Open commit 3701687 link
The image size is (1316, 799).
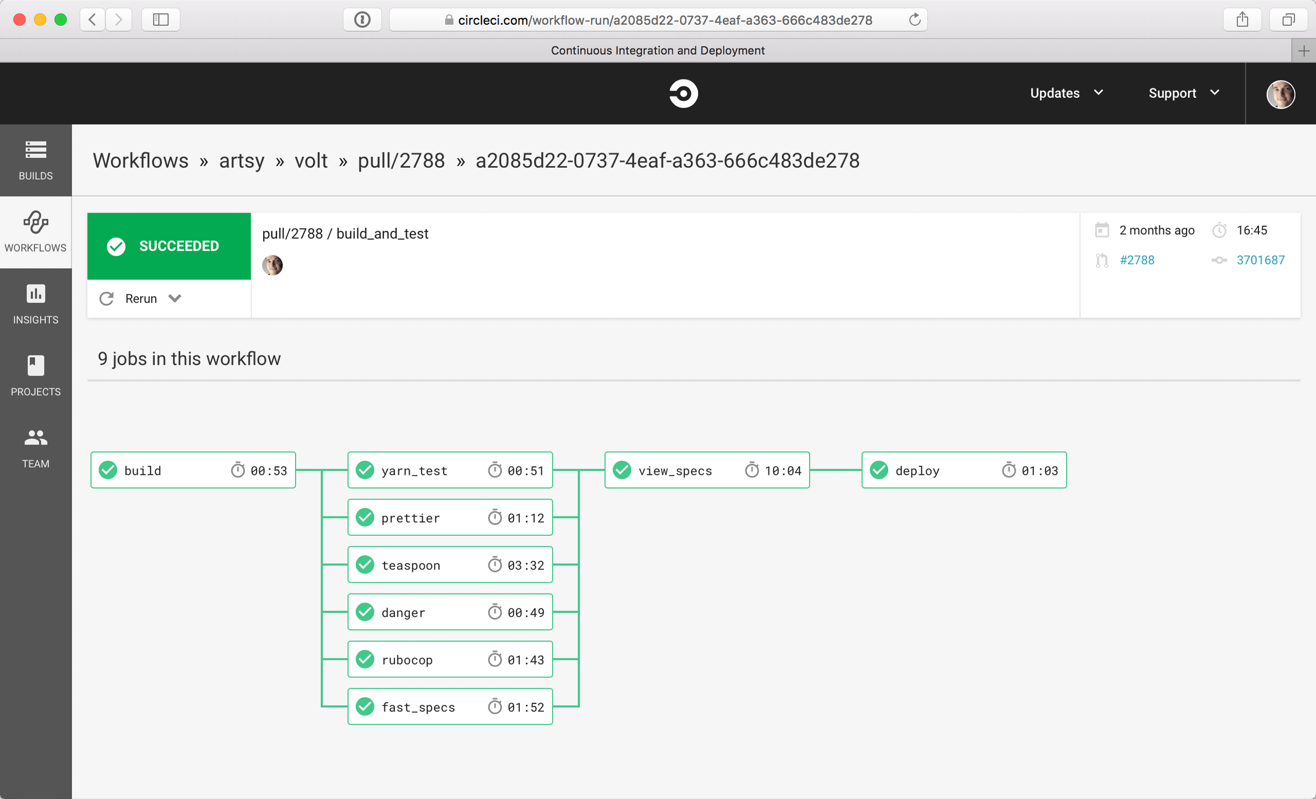pyautogui.click(x=1260, y=260)
